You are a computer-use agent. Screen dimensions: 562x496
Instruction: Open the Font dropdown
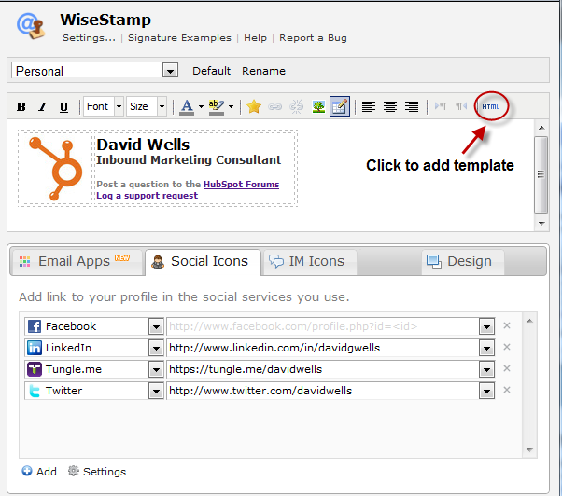tap(119, 106)
